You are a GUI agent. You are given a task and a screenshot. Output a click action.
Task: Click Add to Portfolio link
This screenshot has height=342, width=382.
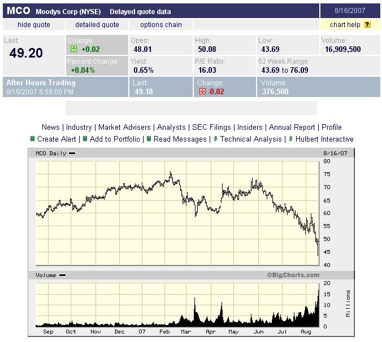point(115,139)
